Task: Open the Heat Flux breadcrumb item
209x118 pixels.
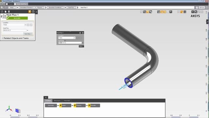Action: 71,8
